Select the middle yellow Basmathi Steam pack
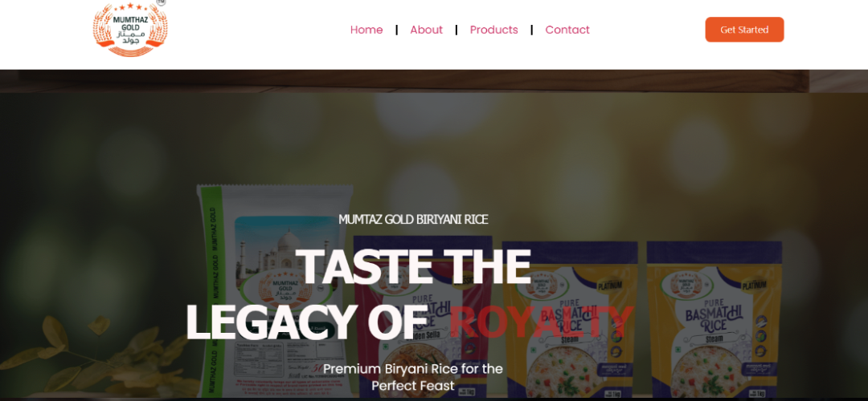The height and width of the screenshot is (401, 868). tap(570, 319)
